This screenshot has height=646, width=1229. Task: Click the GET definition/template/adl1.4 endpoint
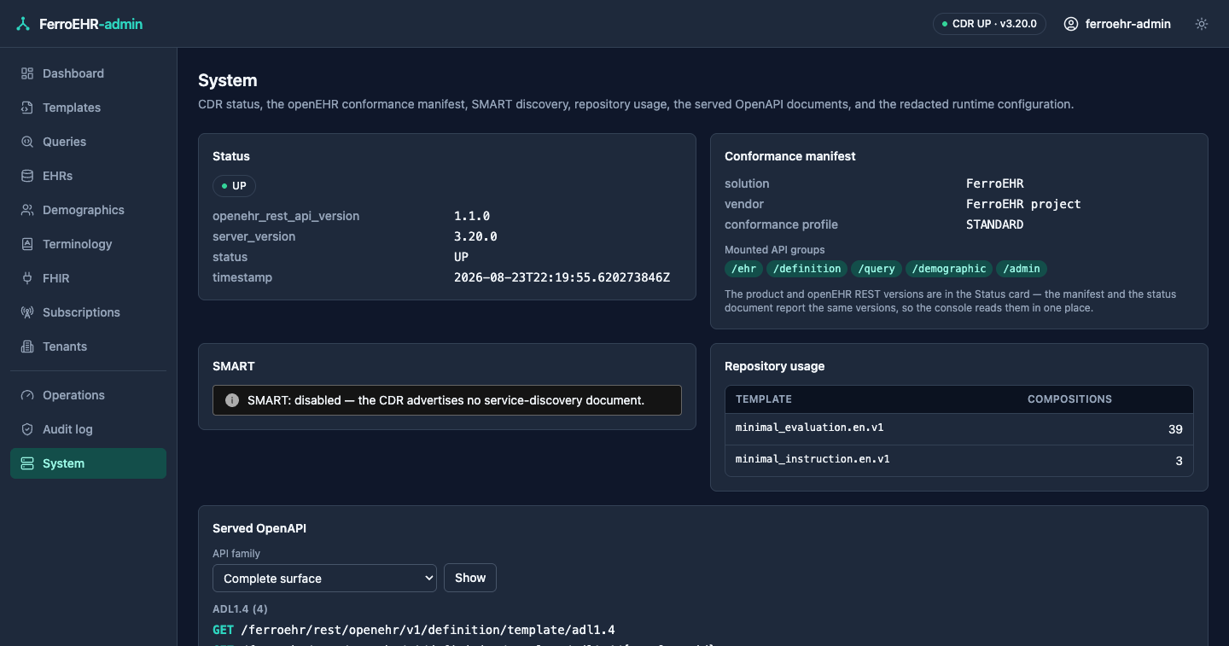[414, 630]
